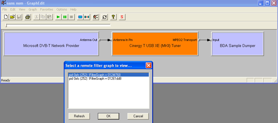The height and width of the screenshot is (123, 278).
Task: Open the Edit menu
Action: pos(13,9)
